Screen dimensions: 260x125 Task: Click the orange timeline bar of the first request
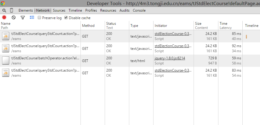[246, 36]
